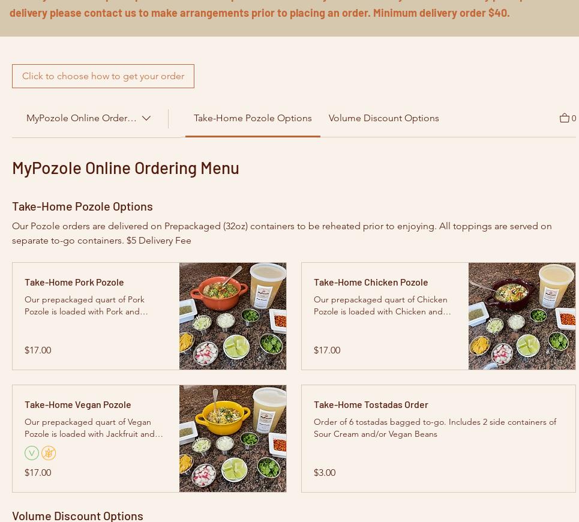The width and height of the screenshot is (579, 522).
Task: Click the Vegan Pozole photo thumbnail
Action: [233, 439]
